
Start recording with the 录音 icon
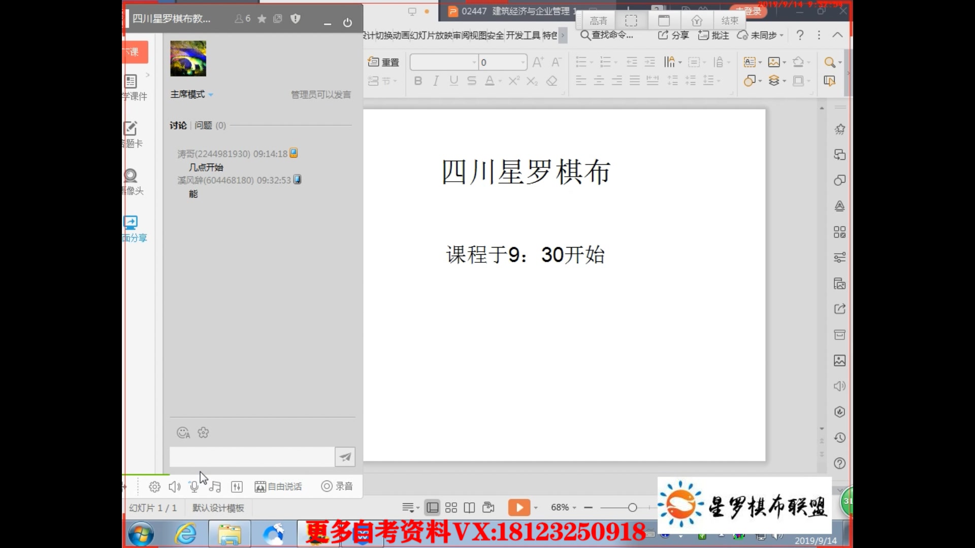336,486
